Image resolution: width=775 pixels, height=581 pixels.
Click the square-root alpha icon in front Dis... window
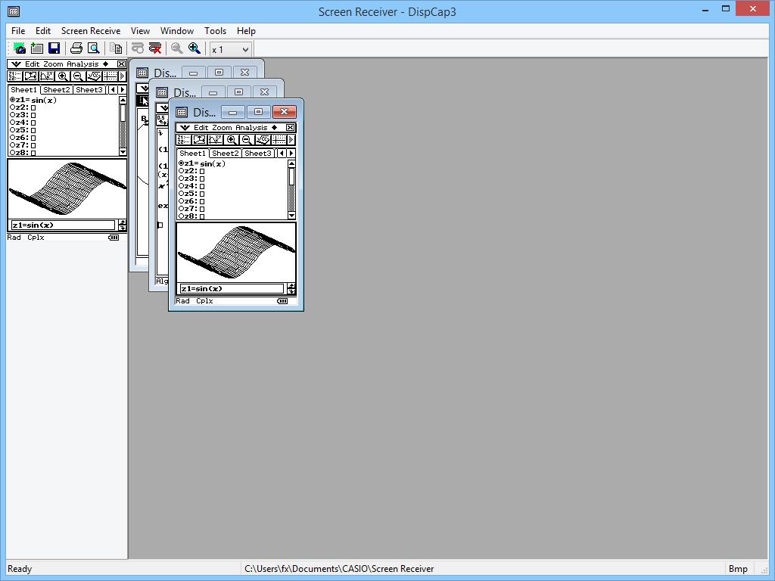click(x=263, y=140)
